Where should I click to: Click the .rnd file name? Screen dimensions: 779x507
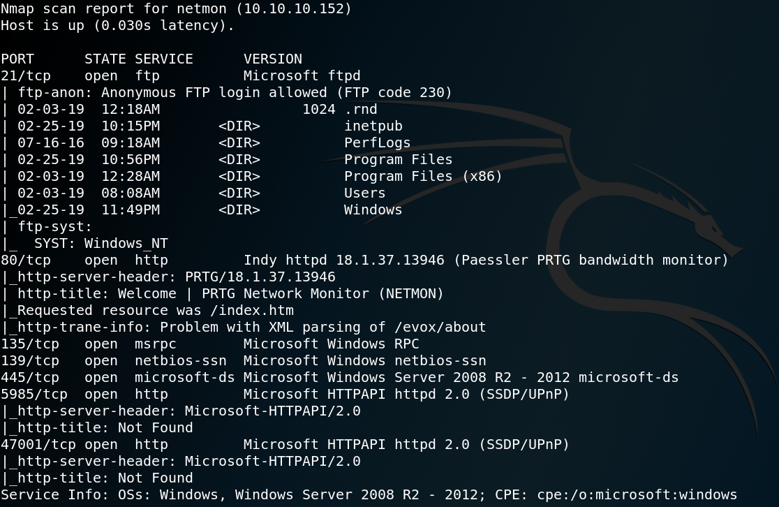pos(361,110)
